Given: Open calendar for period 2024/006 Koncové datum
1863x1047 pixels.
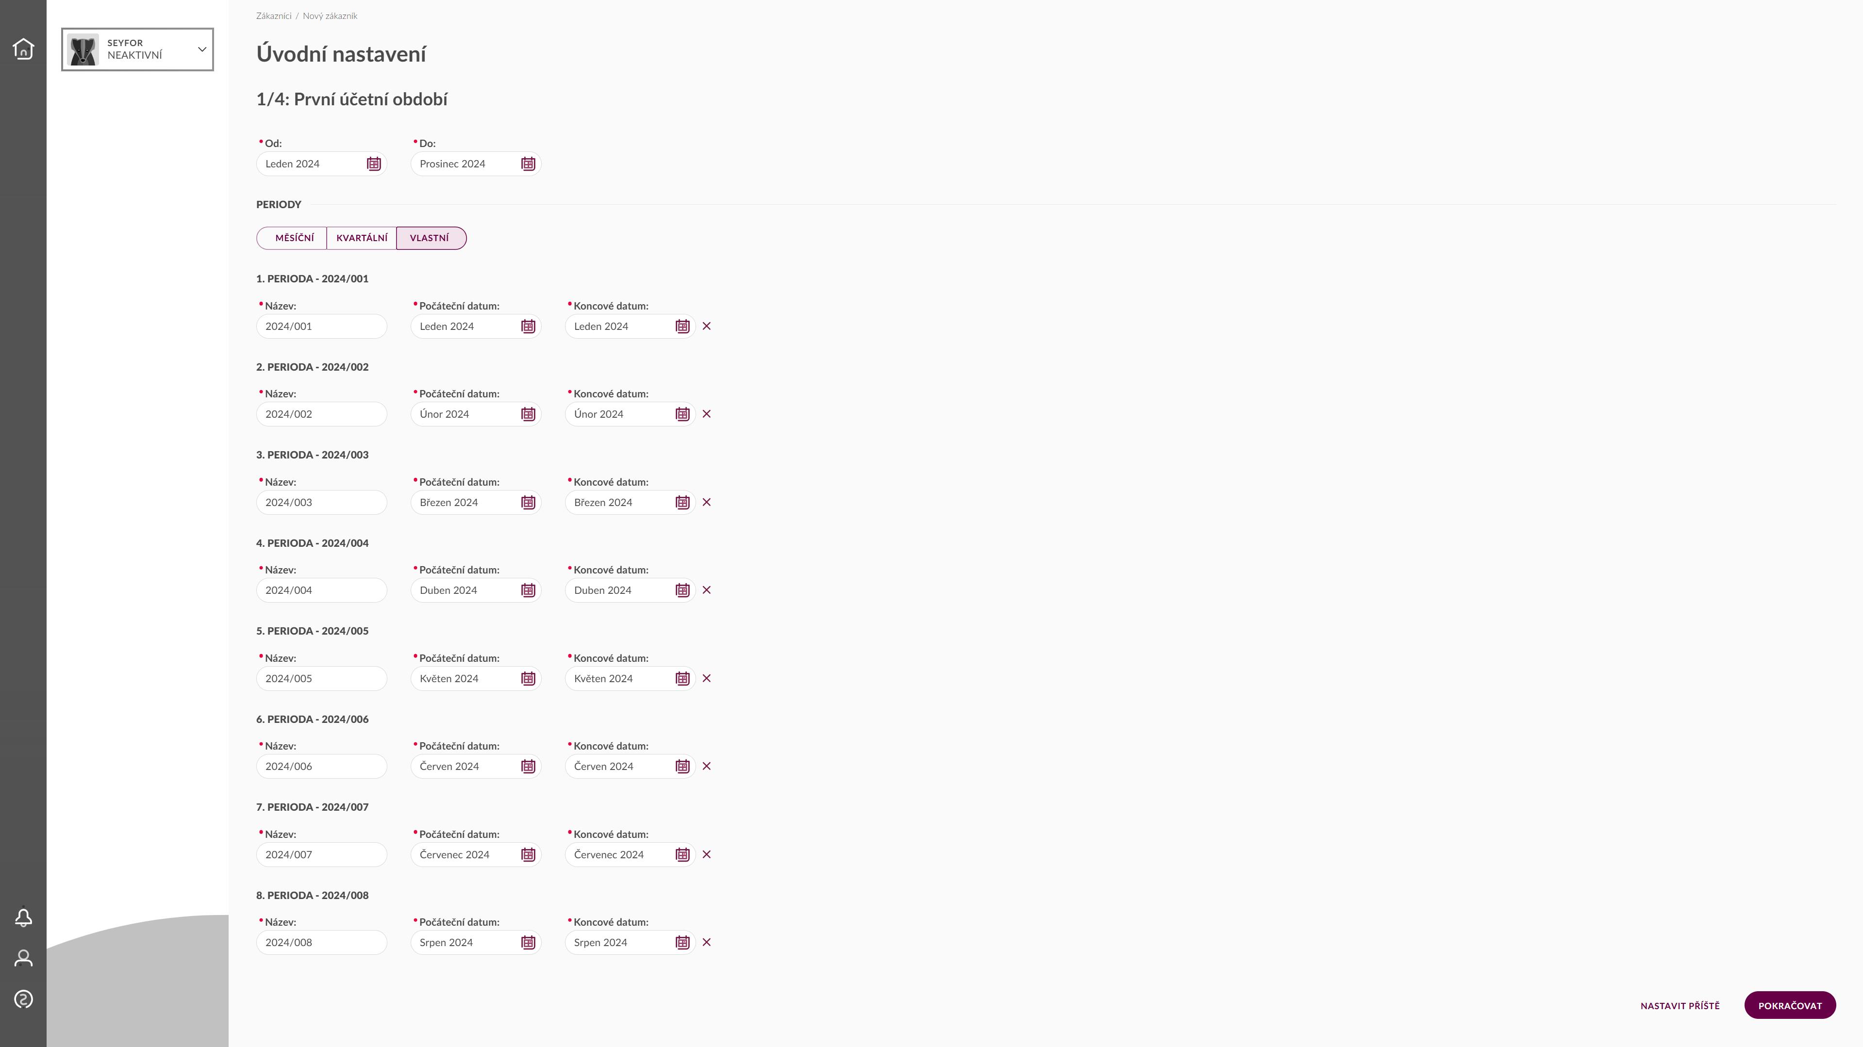Looking at the screenshot, I should (x=682, y=767).
